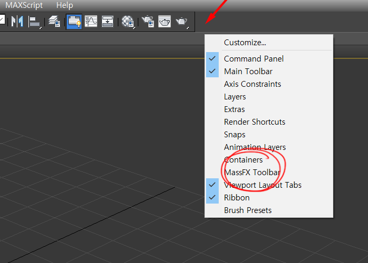368x263 pixels.
Task: Select the Align tool icon
Action: pos(35,22)
